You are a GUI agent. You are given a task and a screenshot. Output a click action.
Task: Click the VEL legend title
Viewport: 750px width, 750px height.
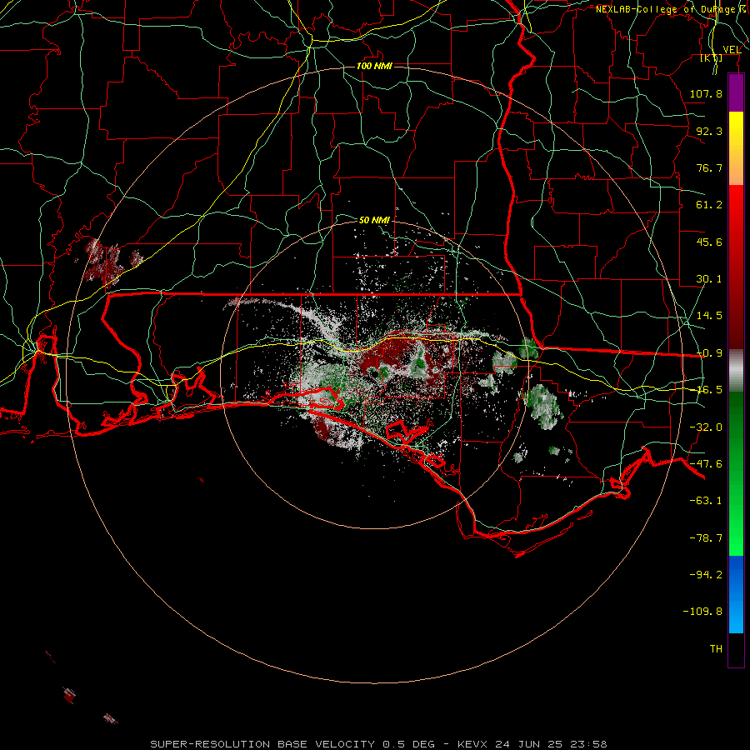[732, 49]
